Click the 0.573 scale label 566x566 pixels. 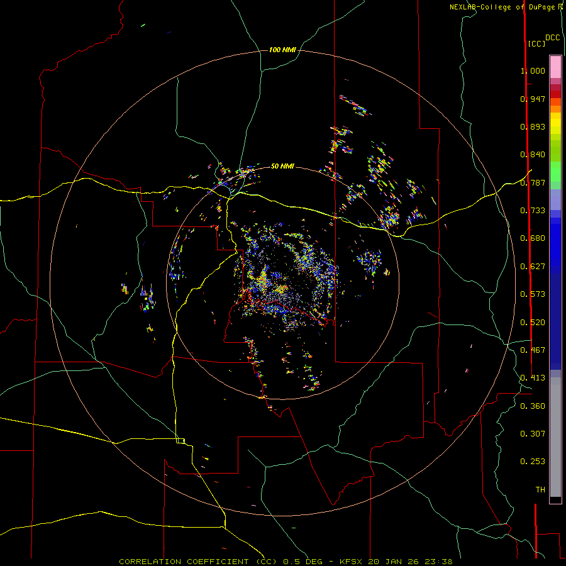tap(533, 294)
